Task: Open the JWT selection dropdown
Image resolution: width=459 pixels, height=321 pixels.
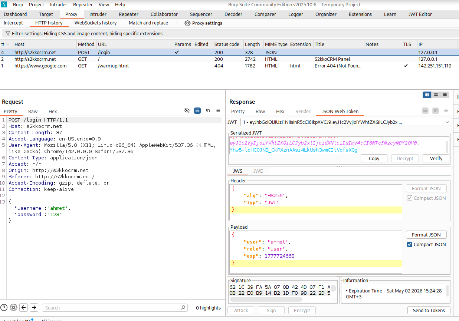Action: point(345,122)
